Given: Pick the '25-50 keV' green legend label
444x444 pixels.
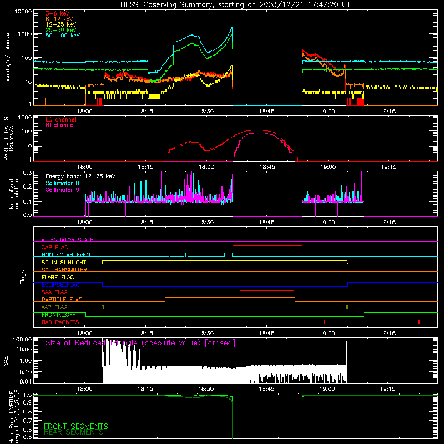Looking at the screenshot, I should coord(60,30).
